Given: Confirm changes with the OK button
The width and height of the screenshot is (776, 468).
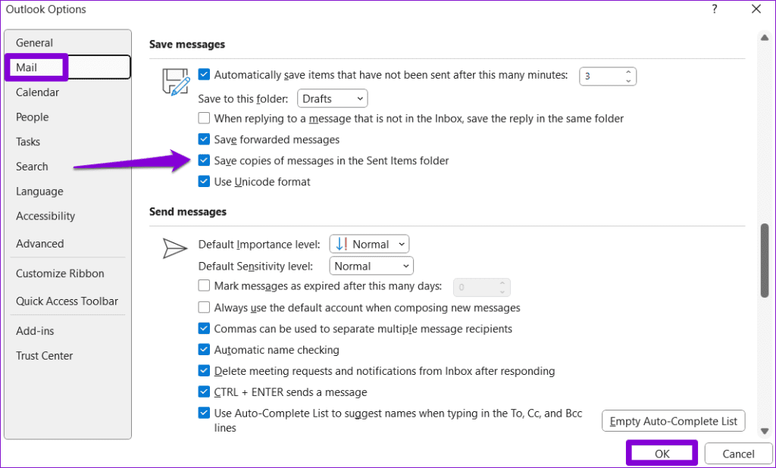Looking at the screenshot, I should (x=662, y=453).
